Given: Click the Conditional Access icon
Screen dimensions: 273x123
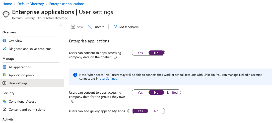Looking at the screenshot, I should 4,101.
